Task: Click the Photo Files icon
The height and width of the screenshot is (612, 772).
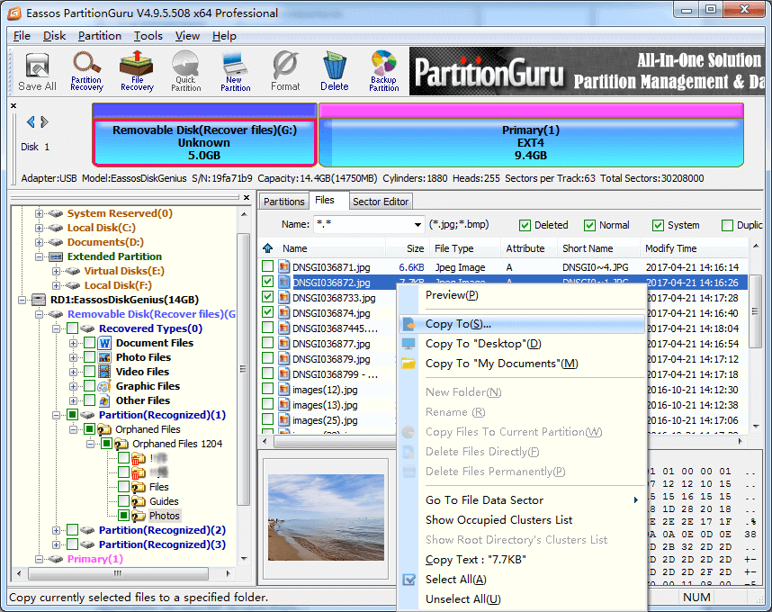Action: point(104,357)
